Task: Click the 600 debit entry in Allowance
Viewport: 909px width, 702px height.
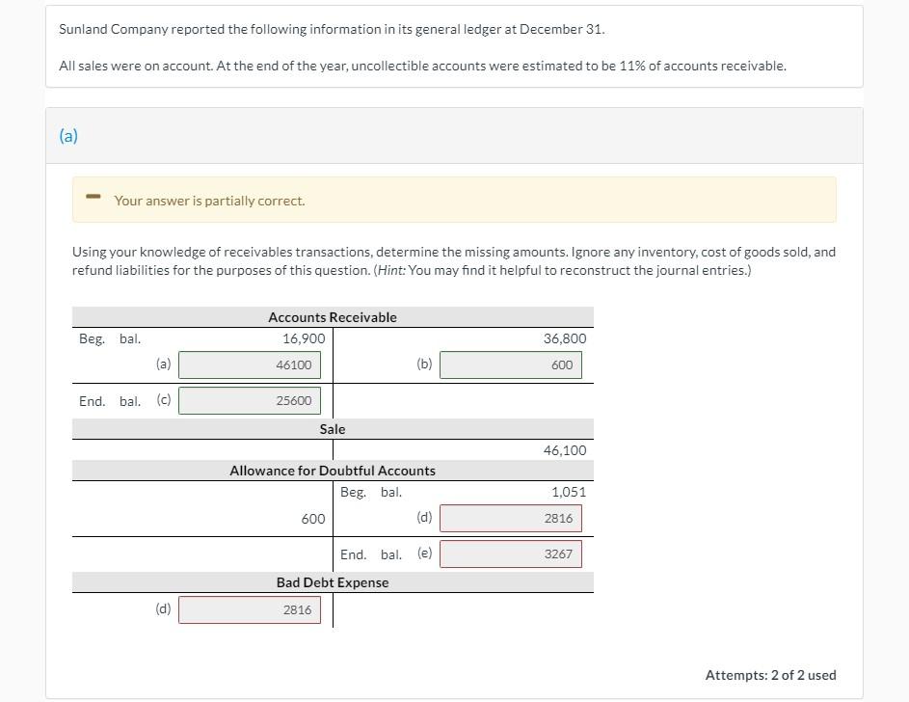Action: (312, 518)
